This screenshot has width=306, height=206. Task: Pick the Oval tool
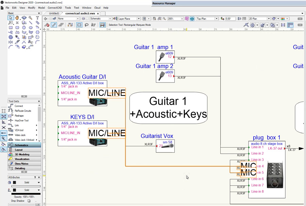point(31,27)
